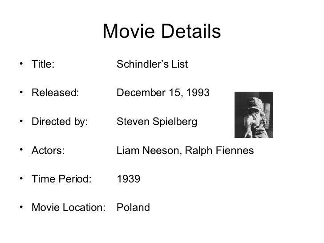Click the Movie Details slide title
This screenshot has width=324, height=243.
162,31
